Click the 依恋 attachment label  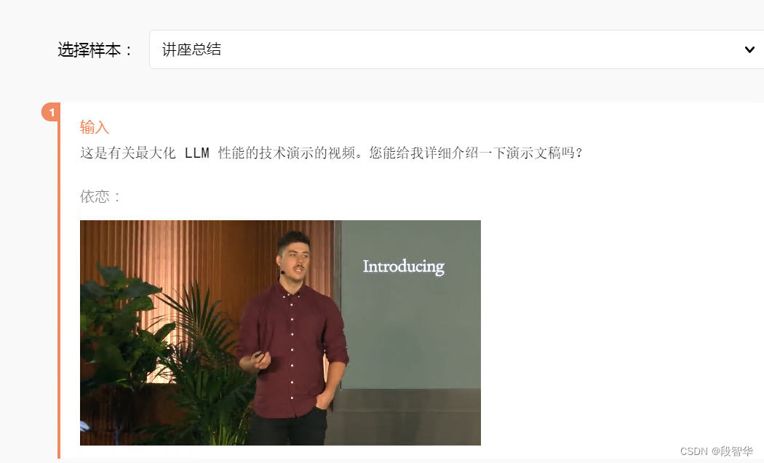coord(100,196)
